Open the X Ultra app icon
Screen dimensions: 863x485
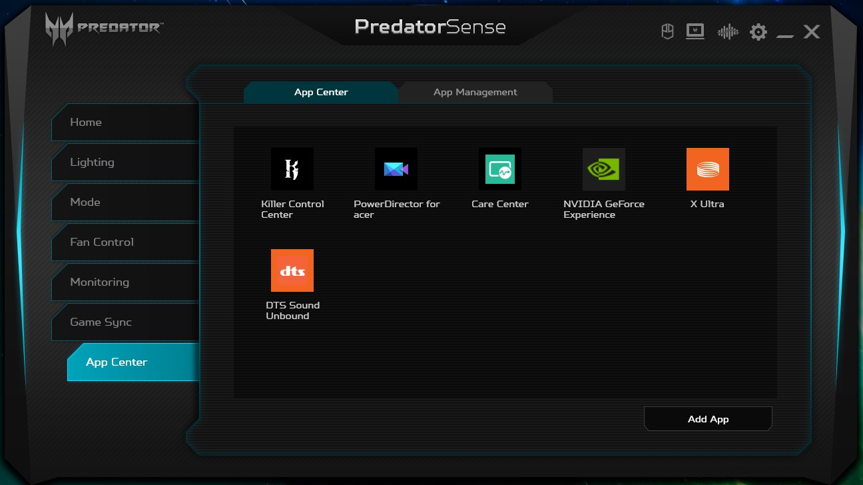(x=707, y=169)
